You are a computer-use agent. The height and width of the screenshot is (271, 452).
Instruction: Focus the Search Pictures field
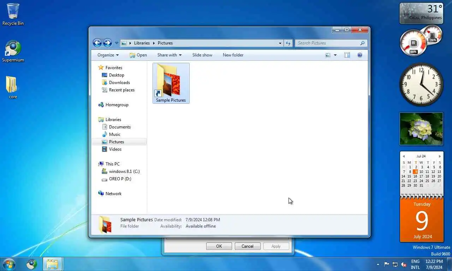tap(327, 43)
